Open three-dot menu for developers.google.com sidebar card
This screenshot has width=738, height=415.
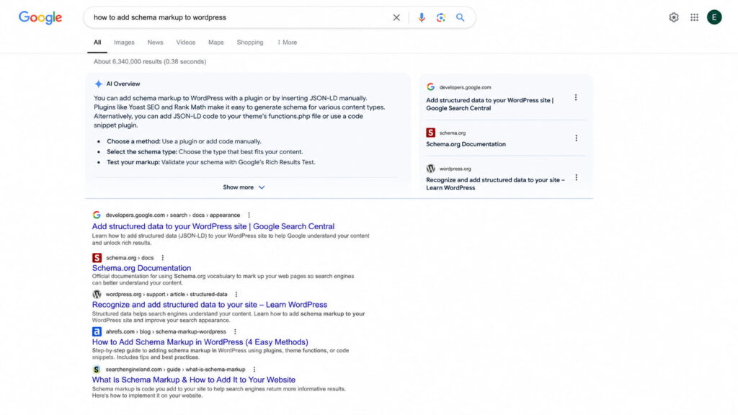(576, 97)
